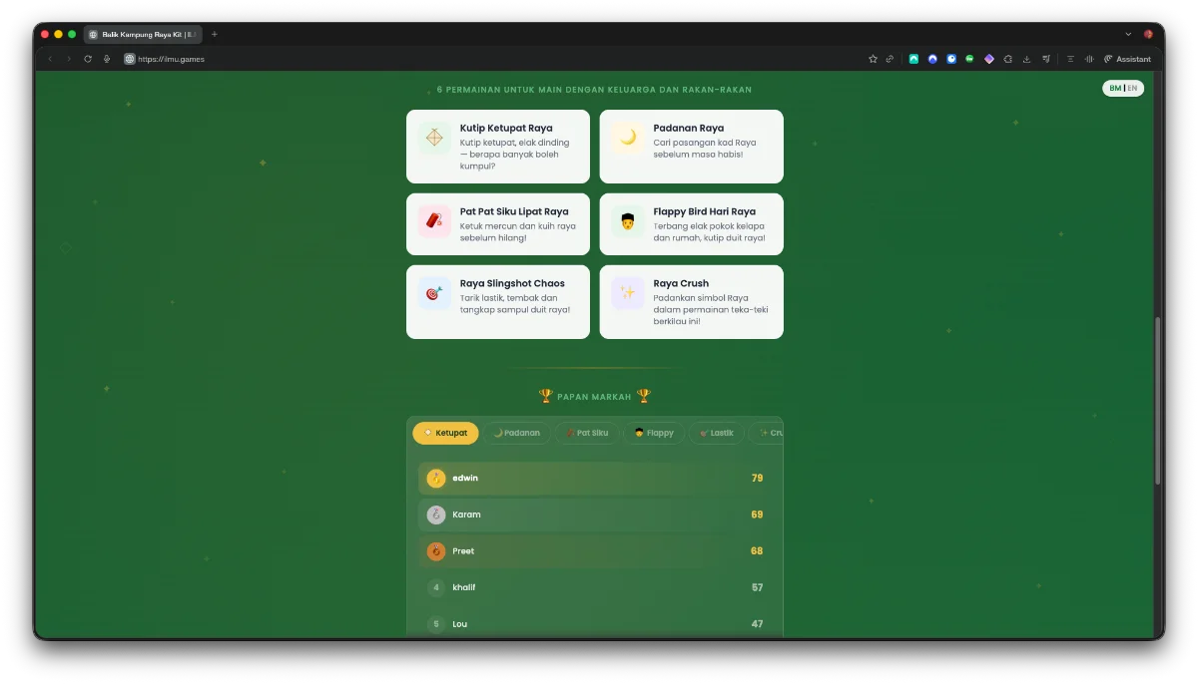Open the downloads icon in toolbar
Screen dimensions: 1198x684
(1027, 59)
